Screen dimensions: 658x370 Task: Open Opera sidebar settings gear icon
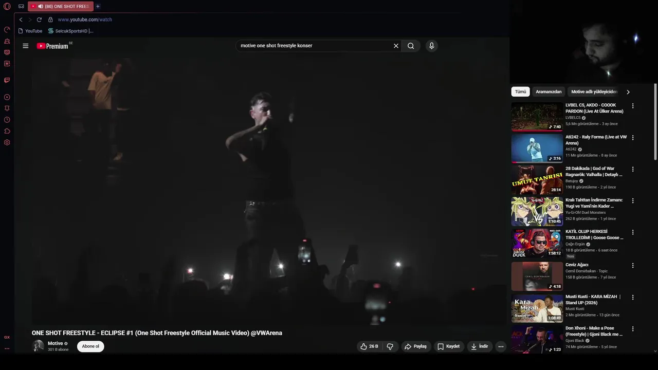[x=7, y=142]
